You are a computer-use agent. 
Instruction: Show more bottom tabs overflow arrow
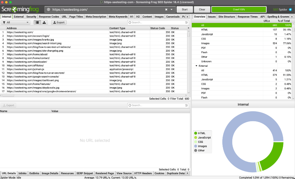pyautogui.click(x=187, y=173)
